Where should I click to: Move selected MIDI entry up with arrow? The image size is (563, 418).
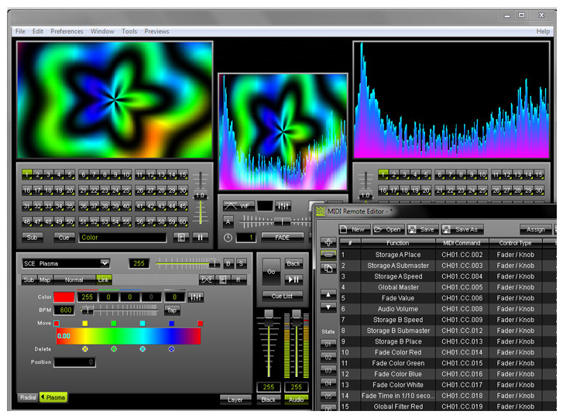tap(328, 295)
